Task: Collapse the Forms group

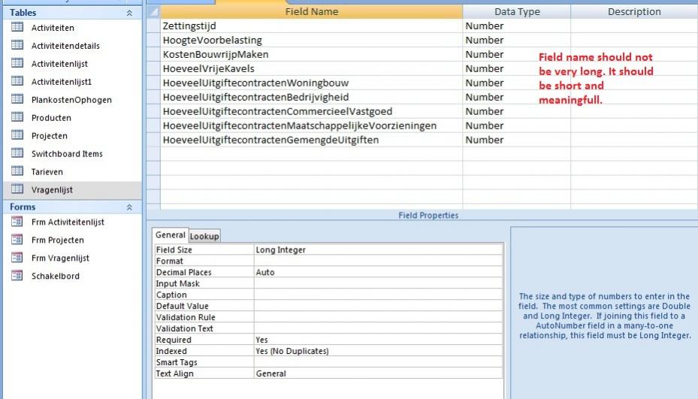Action: click(128, 207)
